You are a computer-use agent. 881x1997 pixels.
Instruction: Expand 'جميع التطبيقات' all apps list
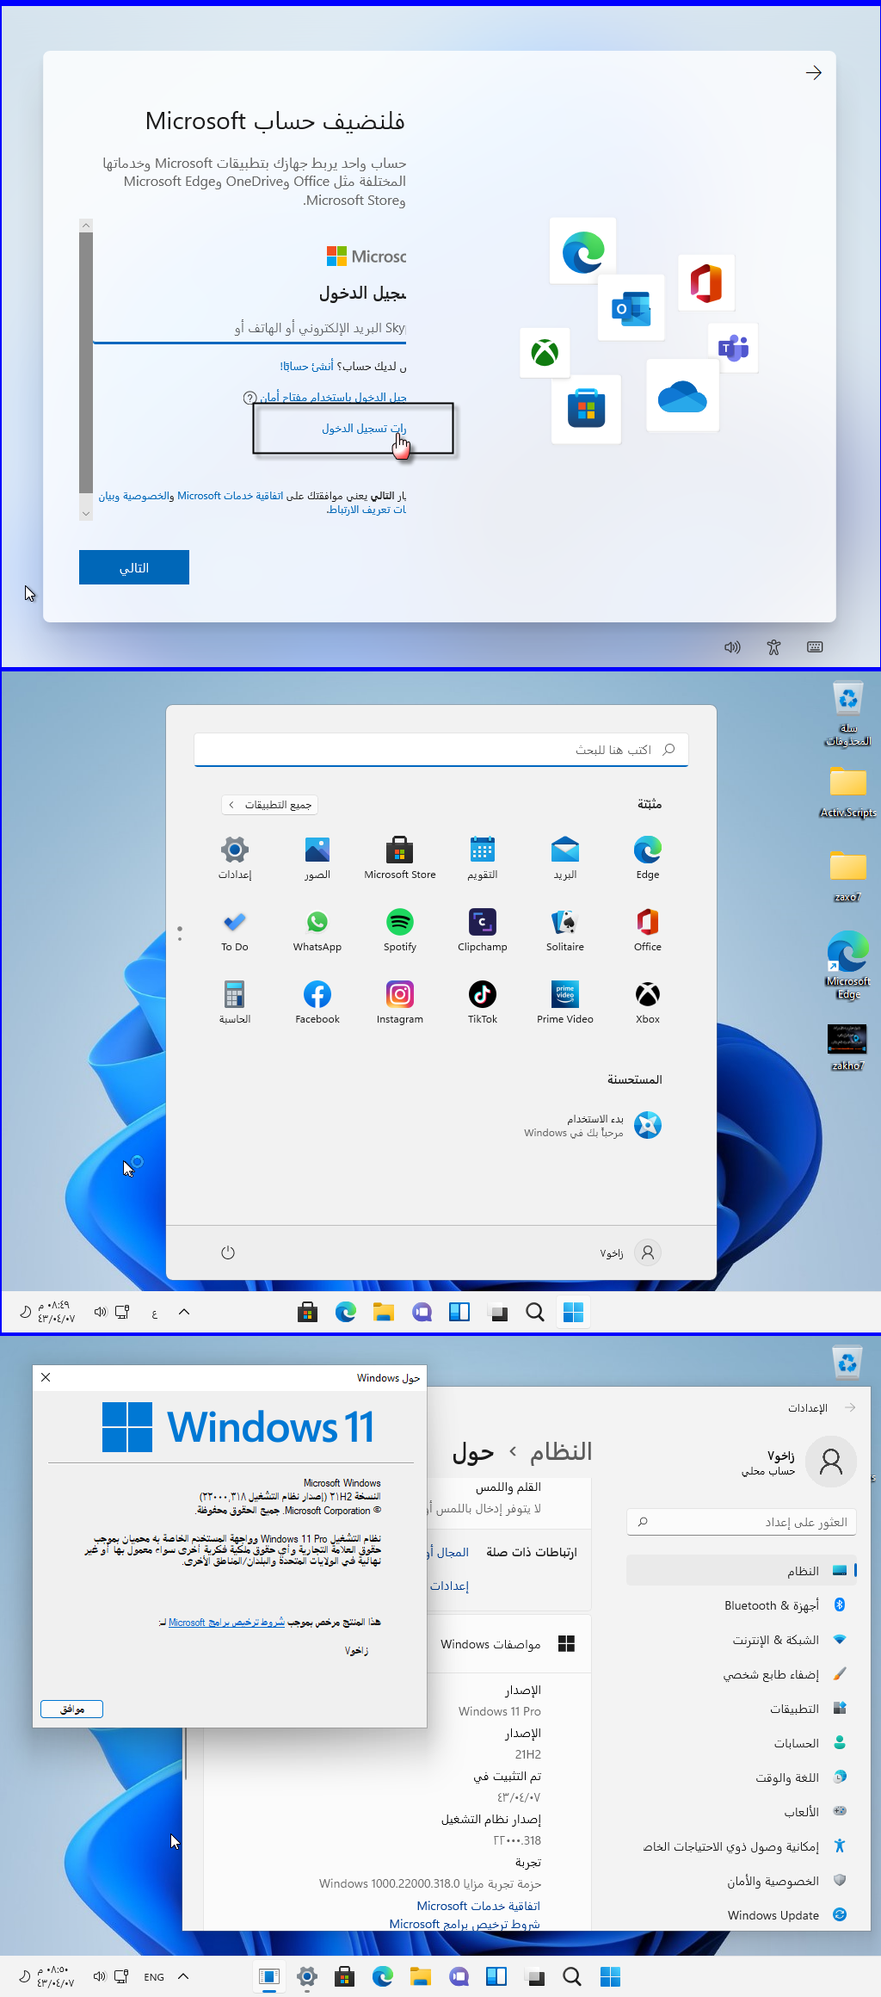click(x=269, y=805)
